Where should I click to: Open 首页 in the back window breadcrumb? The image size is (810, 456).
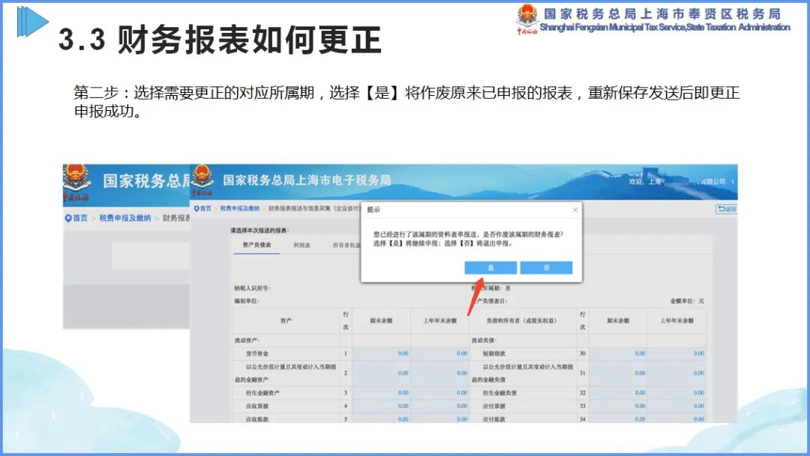[x=76, y=218]
